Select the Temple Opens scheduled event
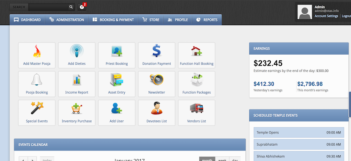 pyautogui.click(x=299, y=133)
